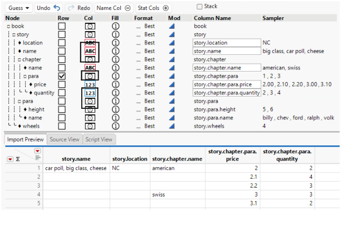The height and width of the screenshot is (237, 353).
Task: Click the Col icon in the chapter row
Action: point(90,59)
